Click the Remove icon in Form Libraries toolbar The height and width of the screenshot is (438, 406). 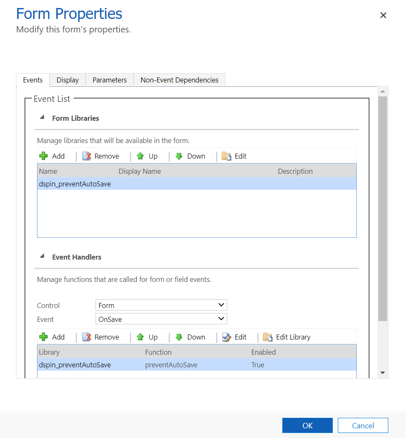[87, 156]
